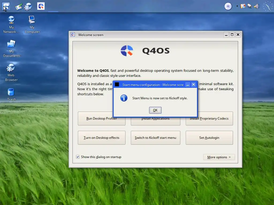Minimize the Welcome screen window
The image size is (274, 205).
click(x=226, y=35)
